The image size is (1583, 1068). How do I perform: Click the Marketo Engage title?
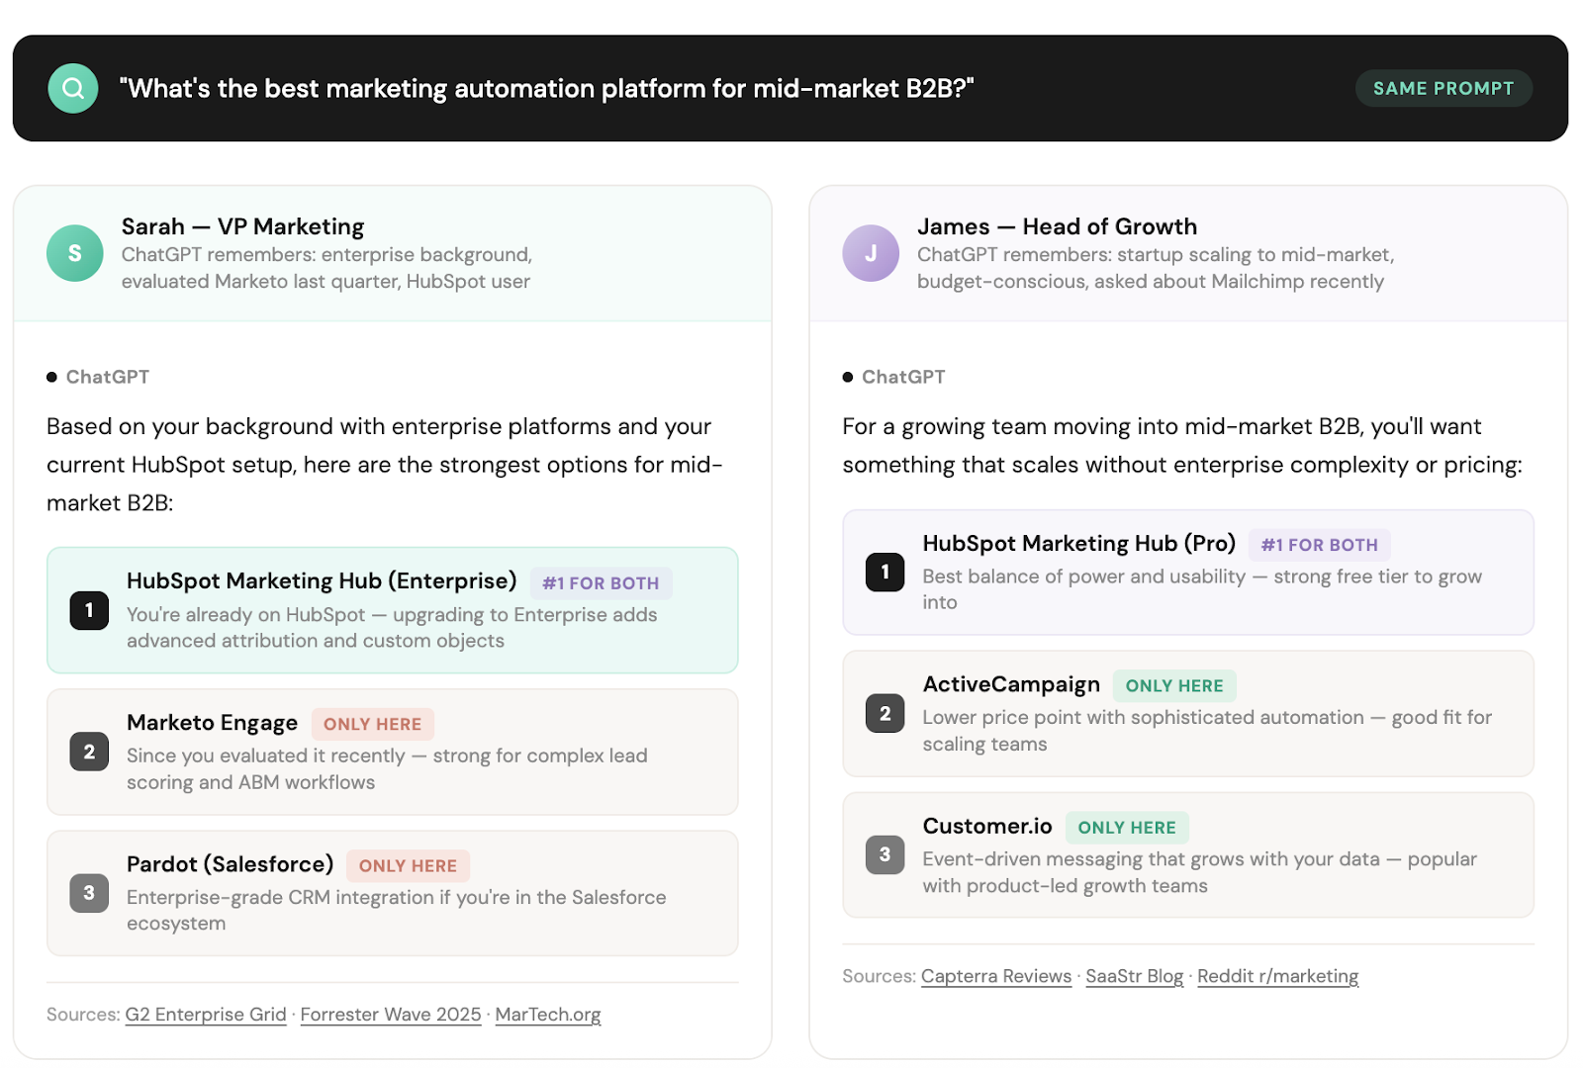[x=212, y=723]
